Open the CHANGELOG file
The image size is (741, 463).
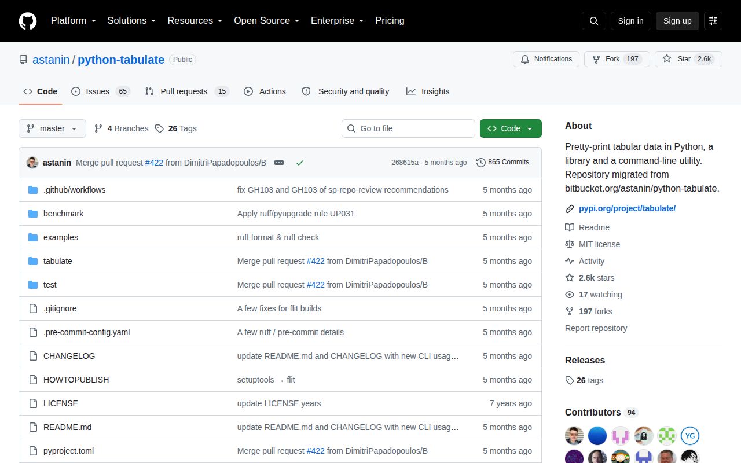point(69,356)
